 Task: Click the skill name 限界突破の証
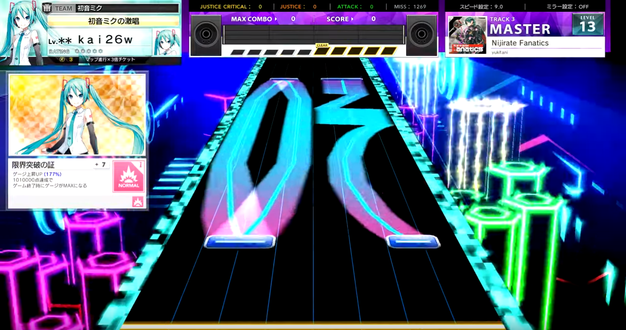33,165
